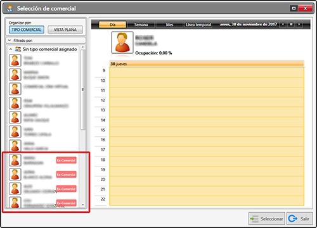Image resolution: width=317 pixels, height=228 pixels.
Task: Click the topmost Ex-Comercial red badge
Action: point(66,160)
